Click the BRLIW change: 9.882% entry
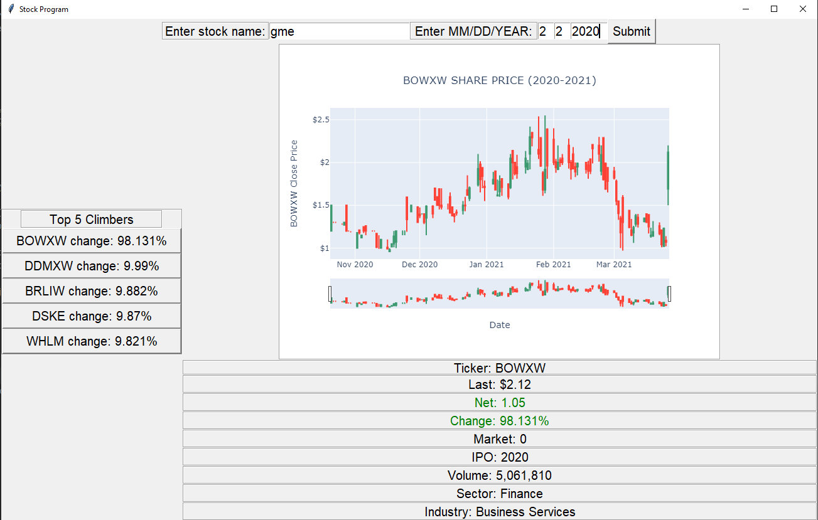 (91, 290)
